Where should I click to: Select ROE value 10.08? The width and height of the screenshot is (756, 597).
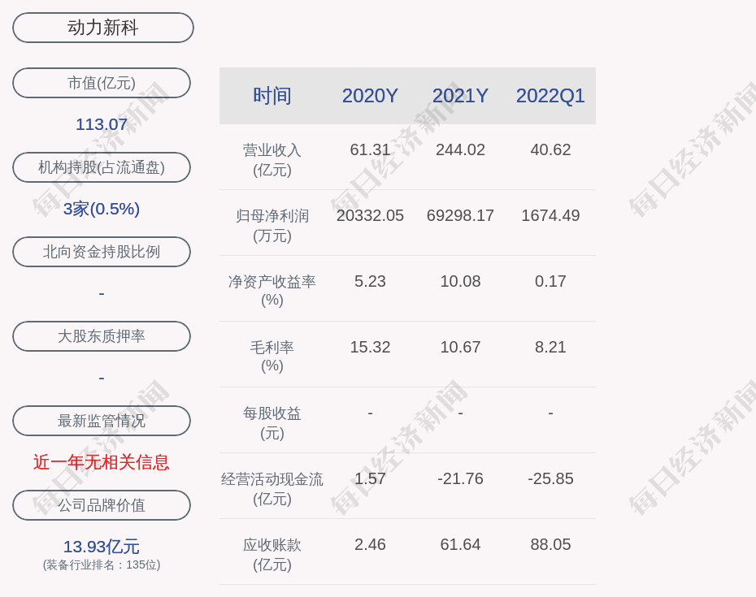(x=460, y=281)
